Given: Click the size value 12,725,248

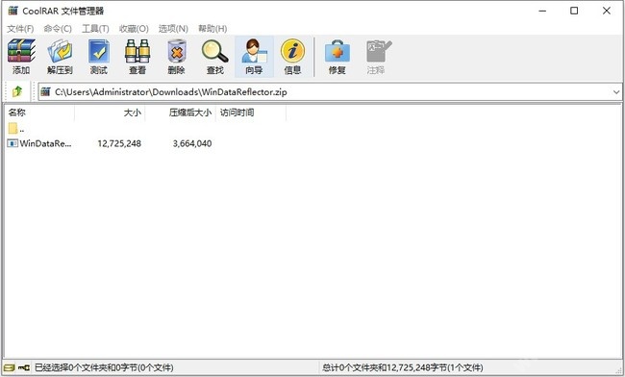Looking at the screenshot, I should tap(119, 143).
